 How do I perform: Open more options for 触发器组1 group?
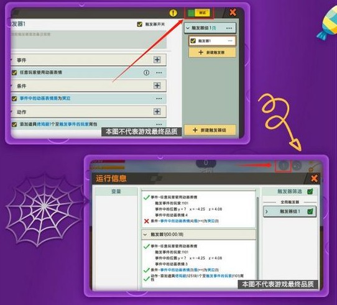click(229, 28)
